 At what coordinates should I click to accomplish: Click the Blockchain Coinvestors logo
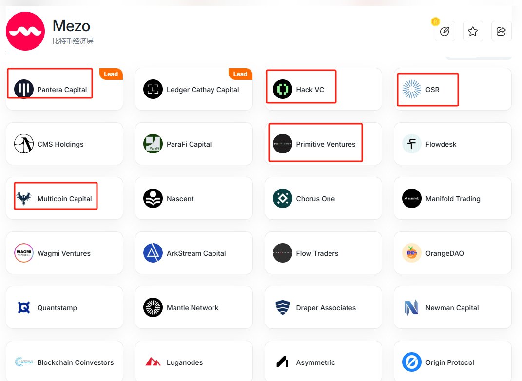(23, 362)
